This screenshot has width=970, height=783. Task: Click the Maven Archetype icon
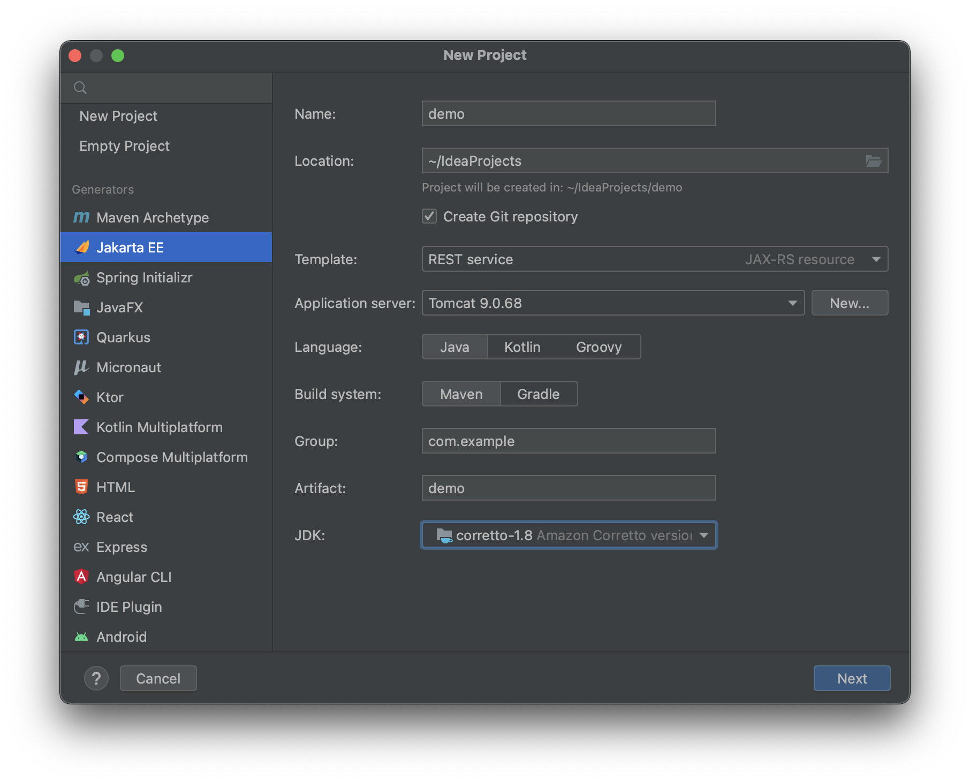(x=81, y=217)
